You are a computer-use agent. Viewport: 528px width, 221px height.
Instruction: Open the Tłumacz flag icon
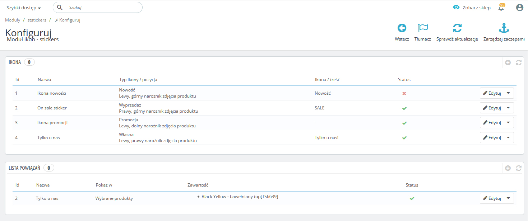[x=423, y=28]
